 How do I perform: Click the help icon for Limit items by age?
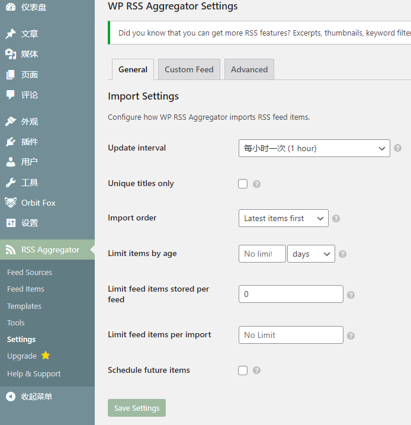point(342,254)
